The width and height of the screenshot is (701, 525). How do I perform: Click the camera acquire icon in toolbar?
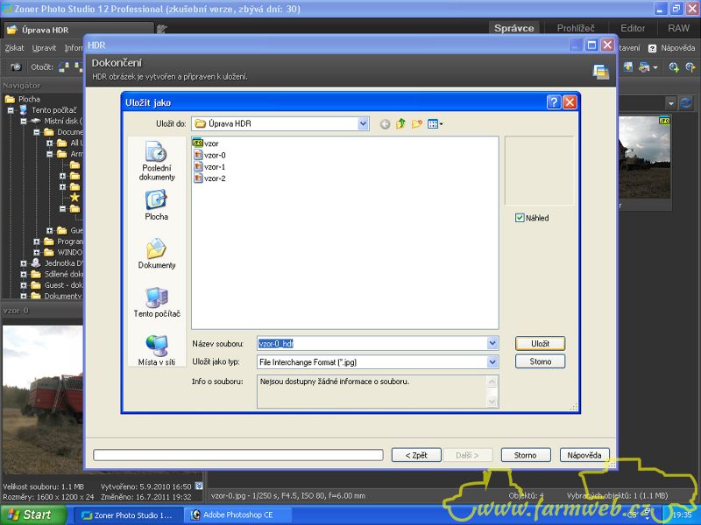coord(16,66)
